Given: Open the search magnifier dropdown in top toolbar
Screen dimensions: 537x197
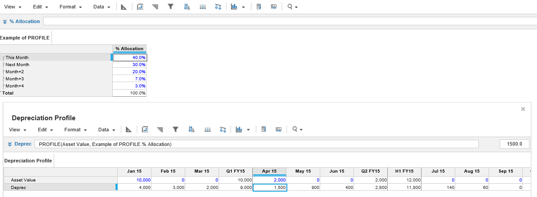Looking at the screenshot, I should (x=292, y=7).
